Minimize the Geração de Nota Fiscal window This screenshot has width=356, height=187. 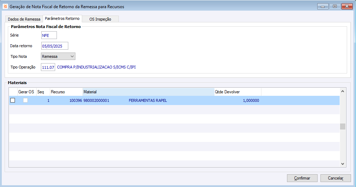[x=323, y=7]
